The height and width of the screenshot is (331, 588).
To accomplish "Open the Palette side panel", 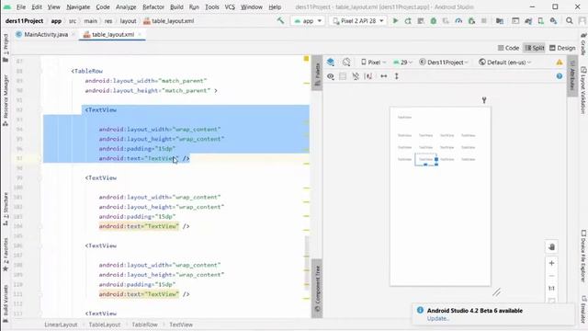I will pos(317,74).
